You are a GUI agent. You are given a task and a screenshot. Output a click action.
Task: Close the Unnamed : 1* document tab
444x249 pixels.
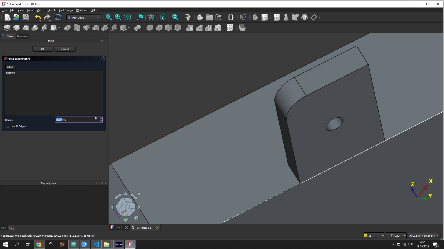coord(157,227)
